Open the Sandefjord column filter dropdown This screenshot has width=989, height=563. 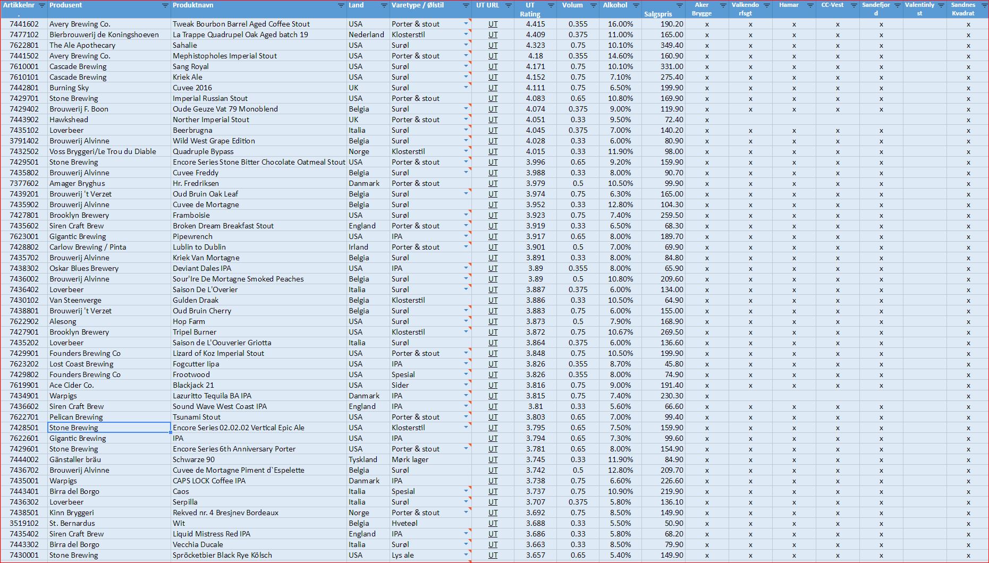click(x=897, y=5)
